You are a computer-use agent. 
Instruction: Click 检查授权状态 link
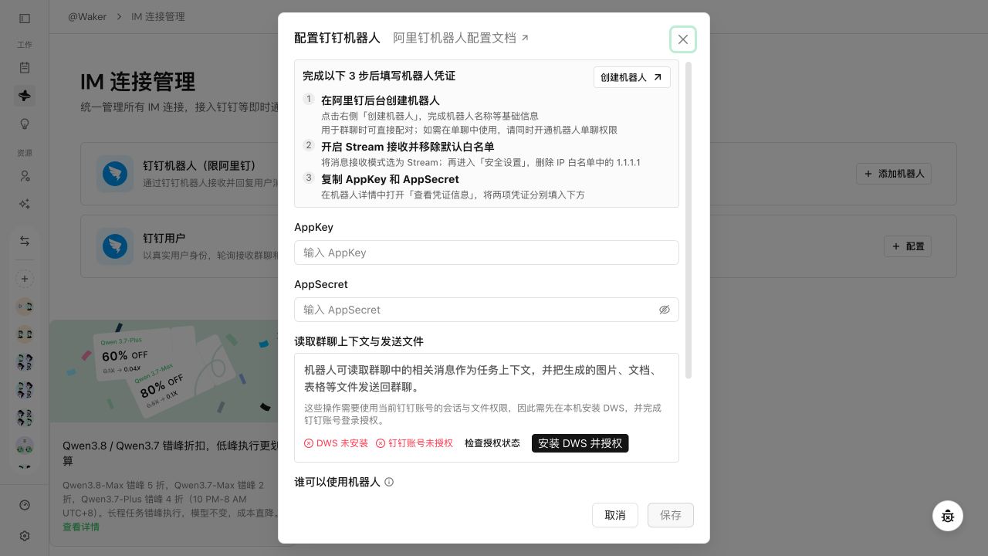[492, 443]
